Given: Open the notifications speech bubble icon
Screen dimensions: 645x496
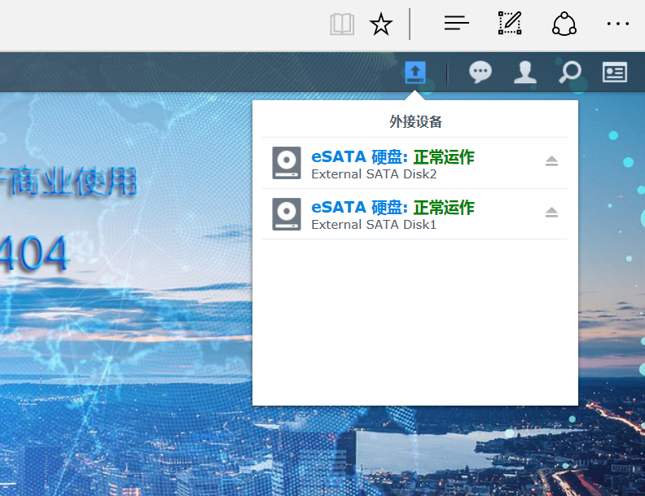Looking at the screenshot, I should point(480,72).
